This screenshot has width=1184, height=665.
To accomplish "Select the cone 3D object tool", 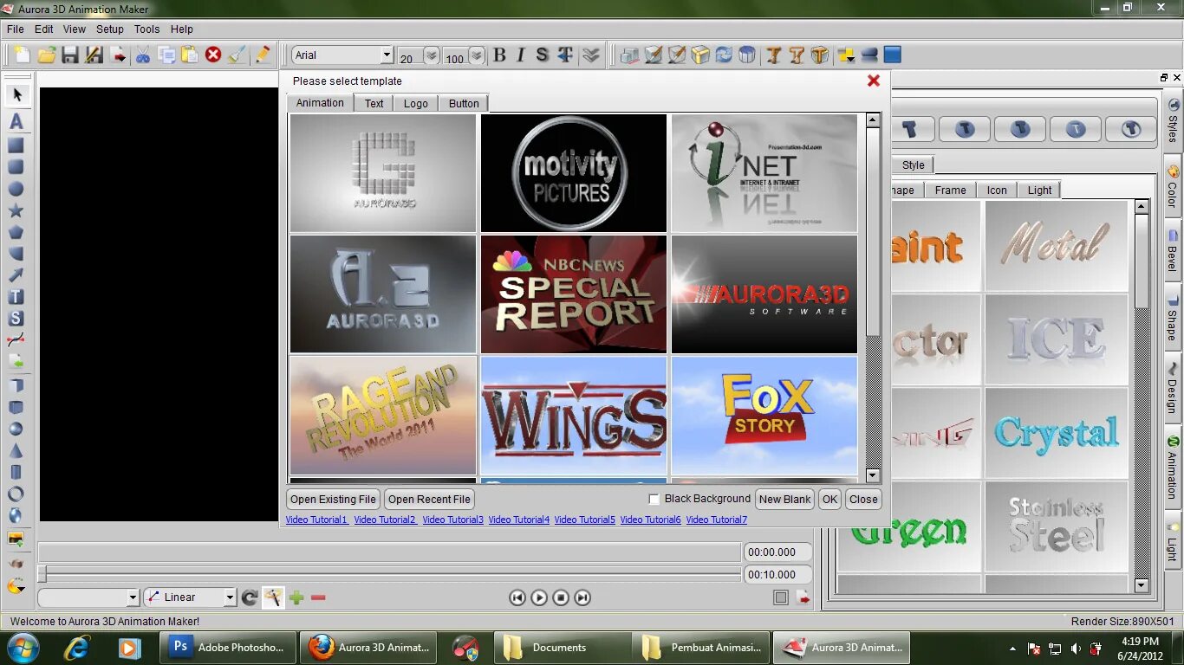I will tap(16, 450).
